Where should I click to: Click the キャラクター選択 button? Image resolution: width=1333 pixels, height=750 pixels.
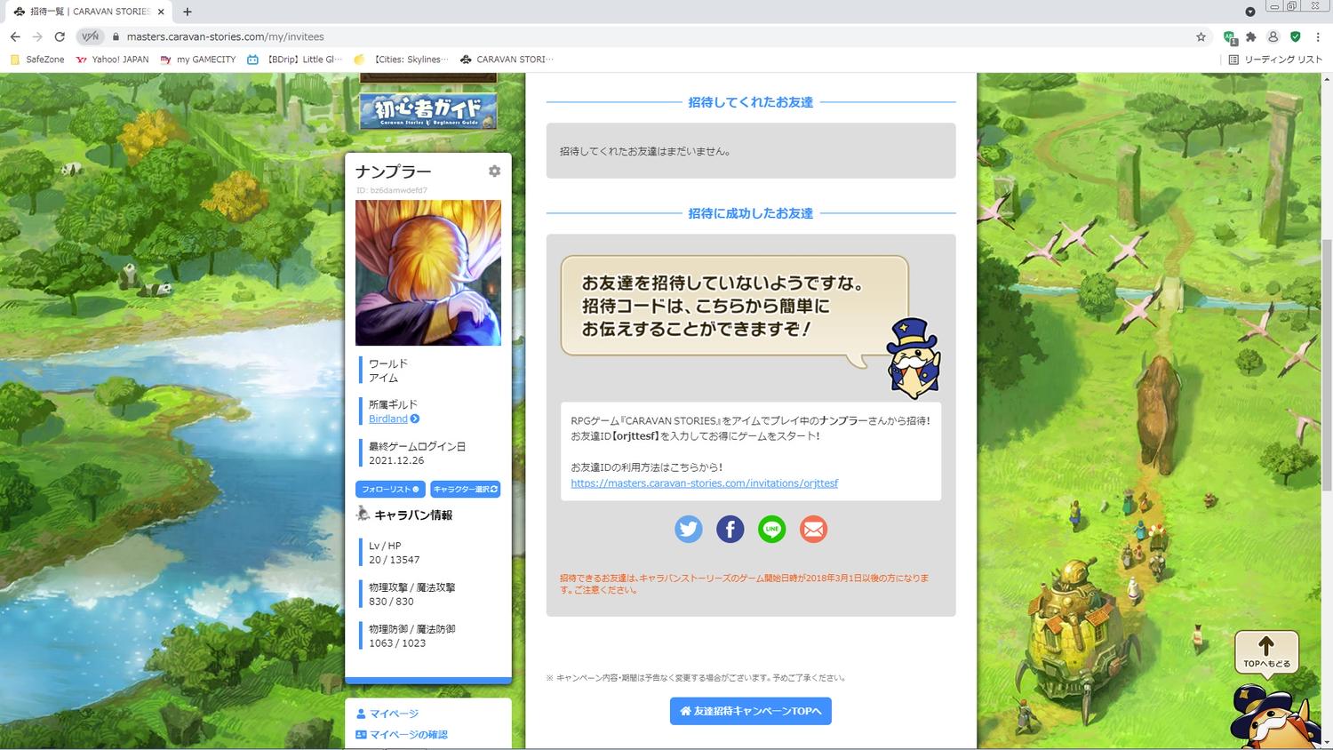pyautogui.click(x=465, y=490)
